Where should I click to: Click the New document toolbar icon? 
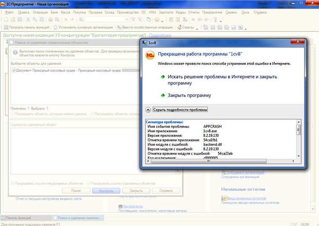pyautogui.click(x=6, y=20)
